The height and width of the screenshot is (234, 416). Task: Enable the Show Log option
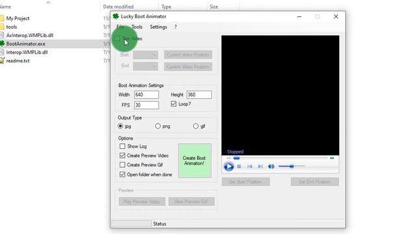(x=122, y=146)
